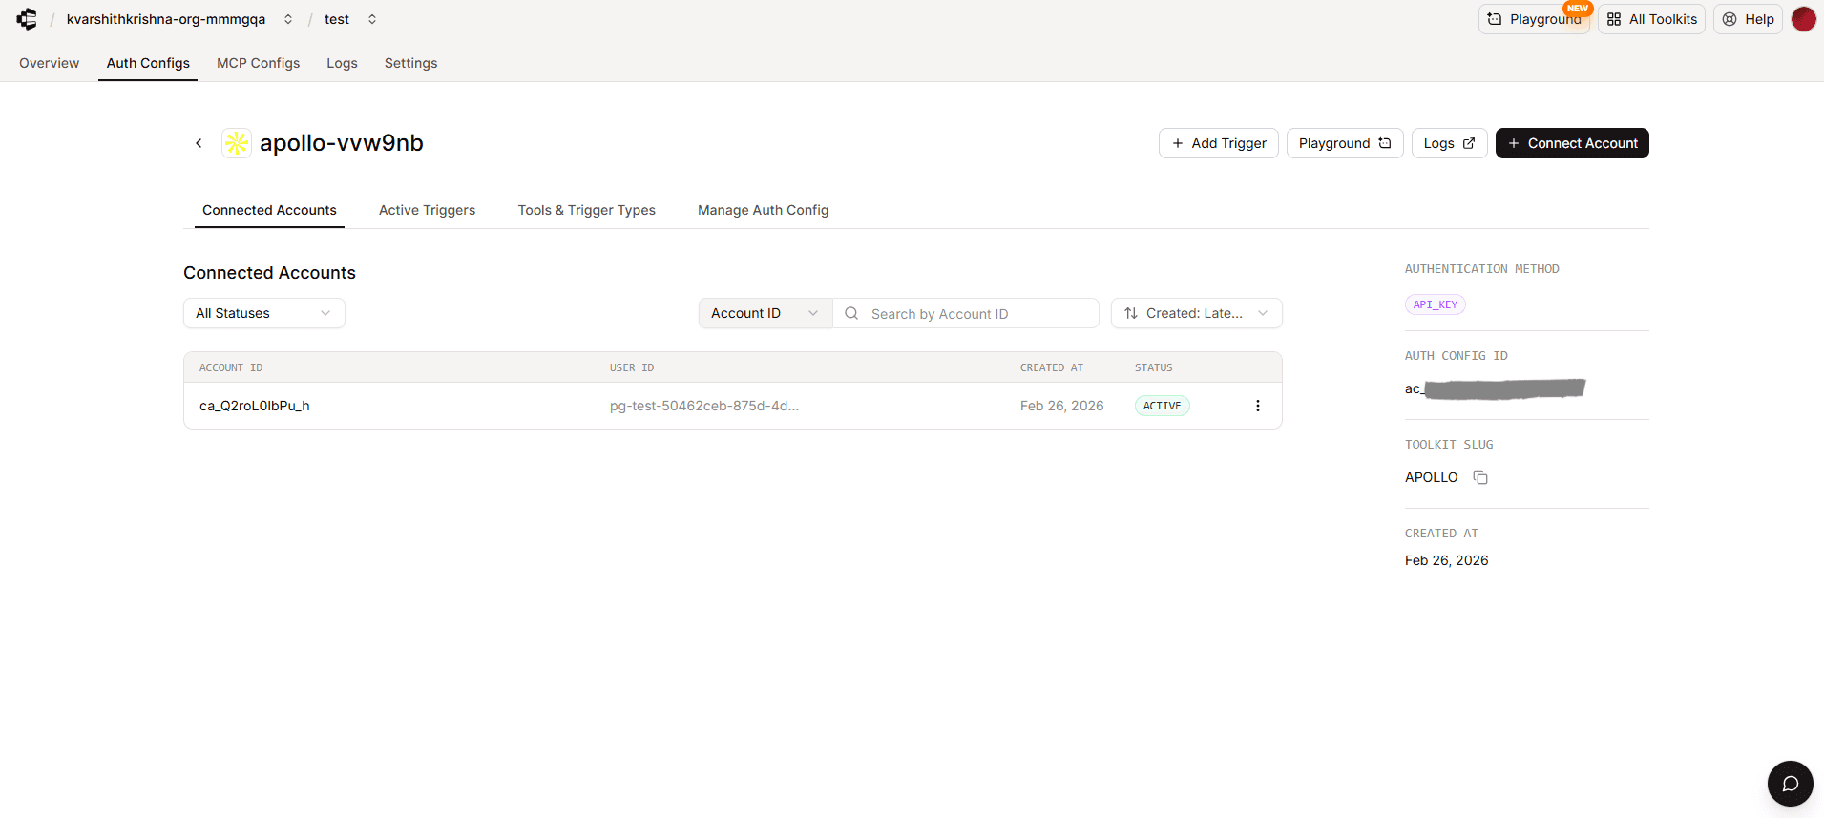Click the redacted auth config ID
The image size is (1824, 818).
tap(1495, 388)
